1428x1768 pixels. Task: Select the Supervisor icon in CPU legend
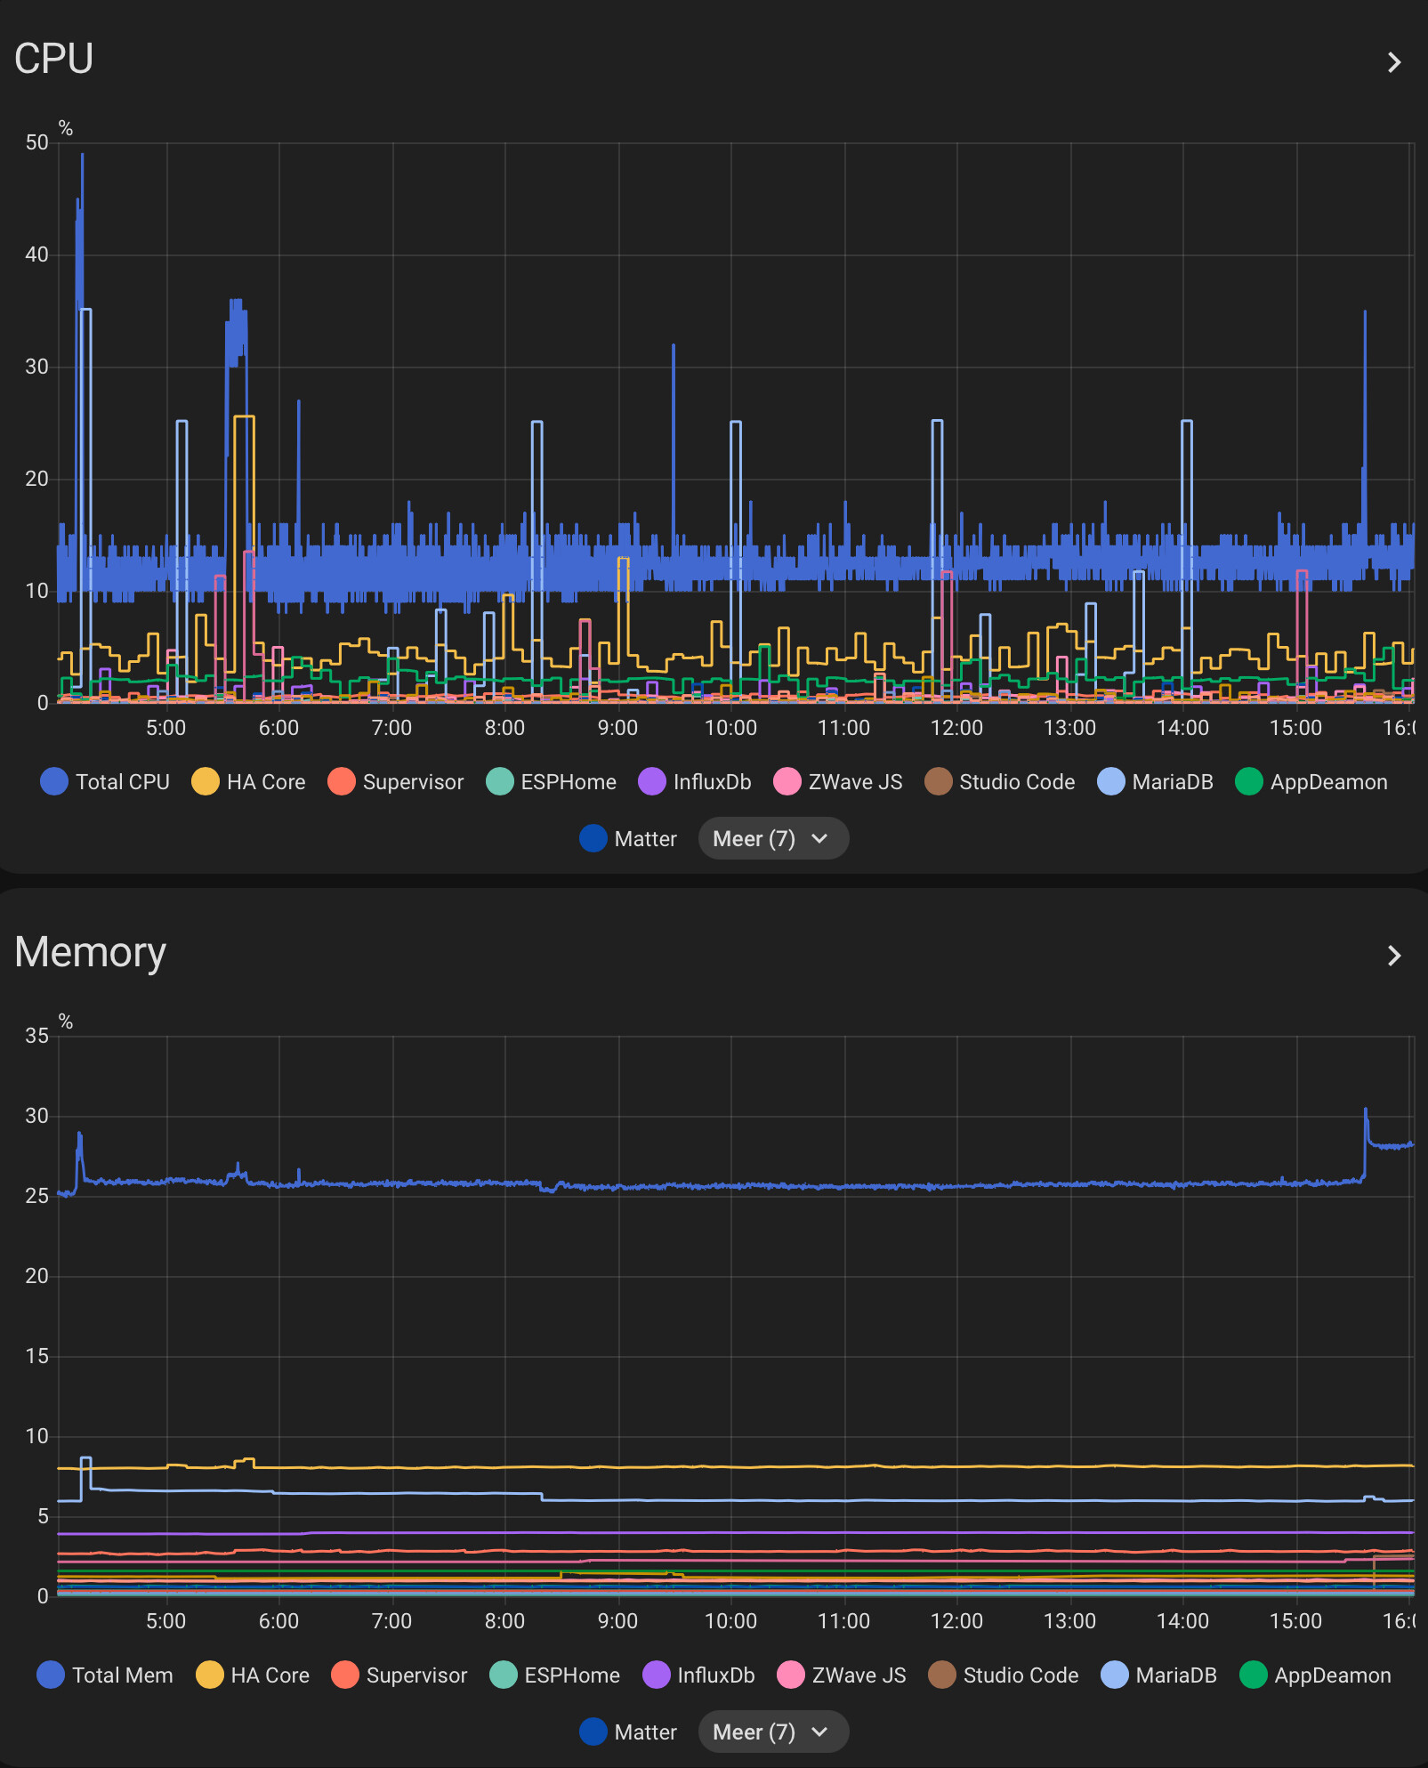tap(342, 781)
